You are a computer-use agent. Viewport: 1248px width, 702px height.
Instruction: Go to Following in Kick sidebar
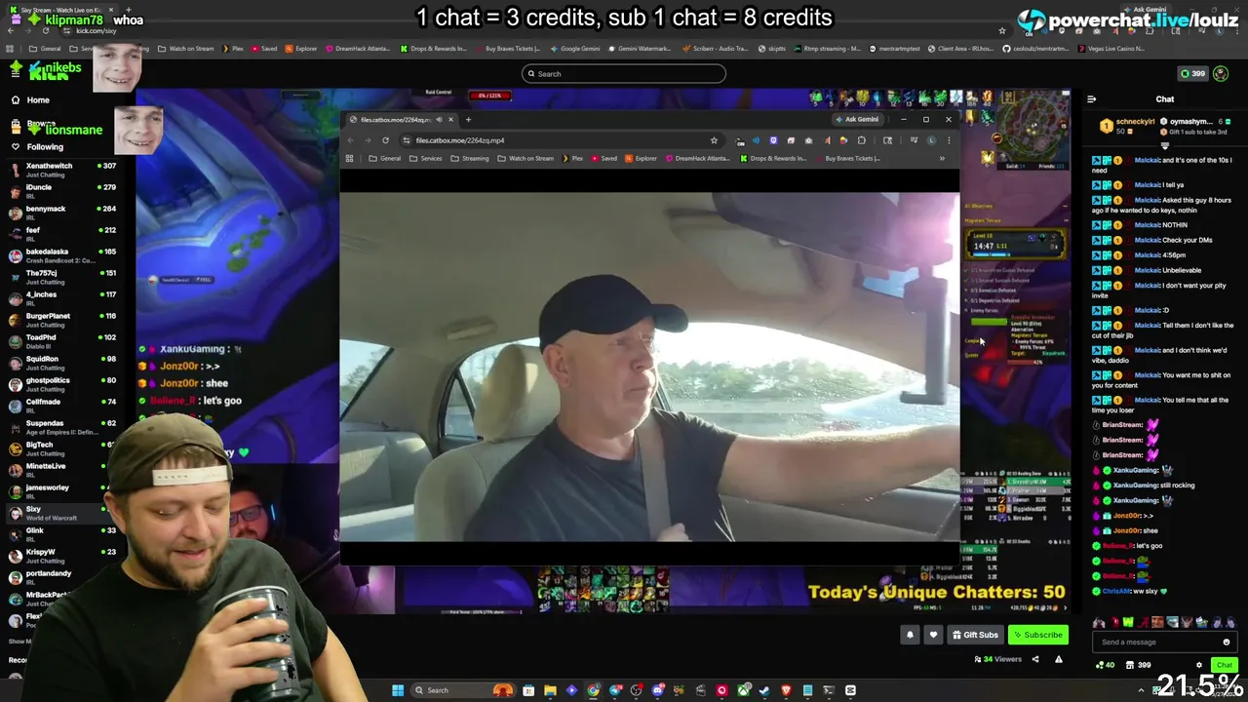coord(45,146)
